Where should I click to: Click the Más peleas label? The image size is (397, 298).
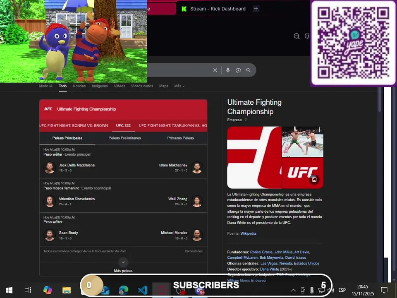click(123, 271)
